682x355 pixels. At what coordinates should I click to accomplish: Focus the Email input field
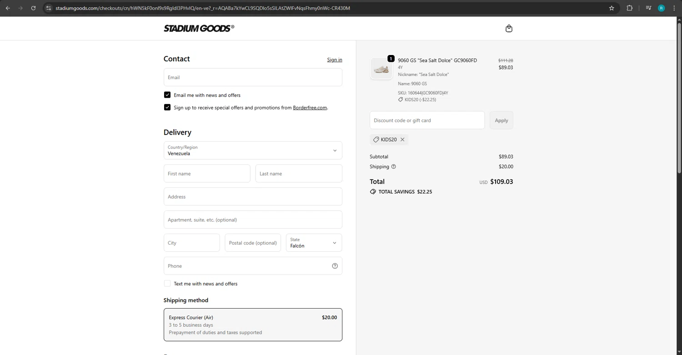point(253,77)
